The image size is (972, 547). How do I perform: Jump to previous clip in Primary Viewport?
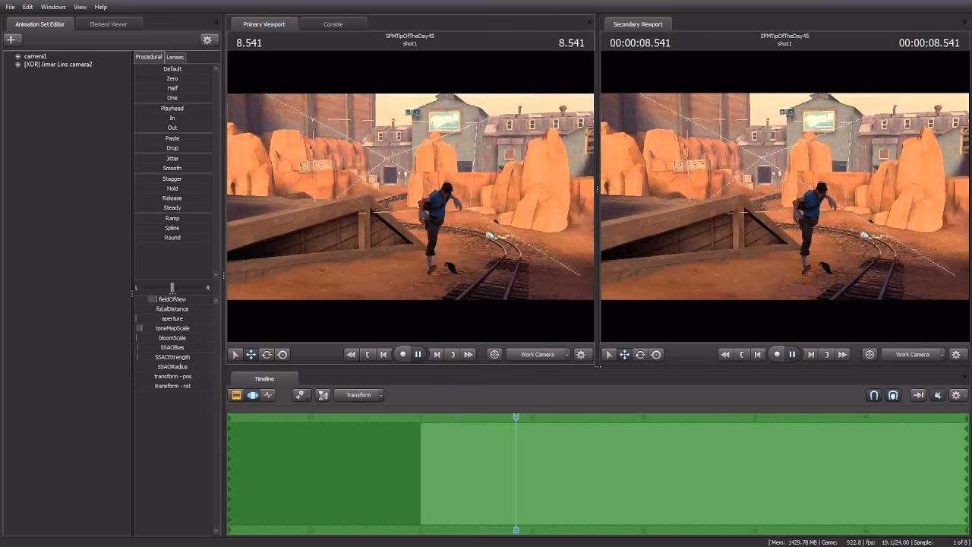coord(368,354)
